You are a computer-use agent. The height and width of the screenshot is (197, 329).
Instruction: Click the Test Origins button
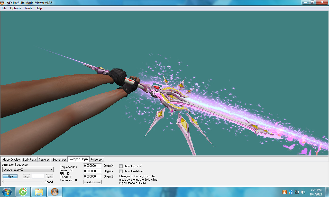coord(92,182)
